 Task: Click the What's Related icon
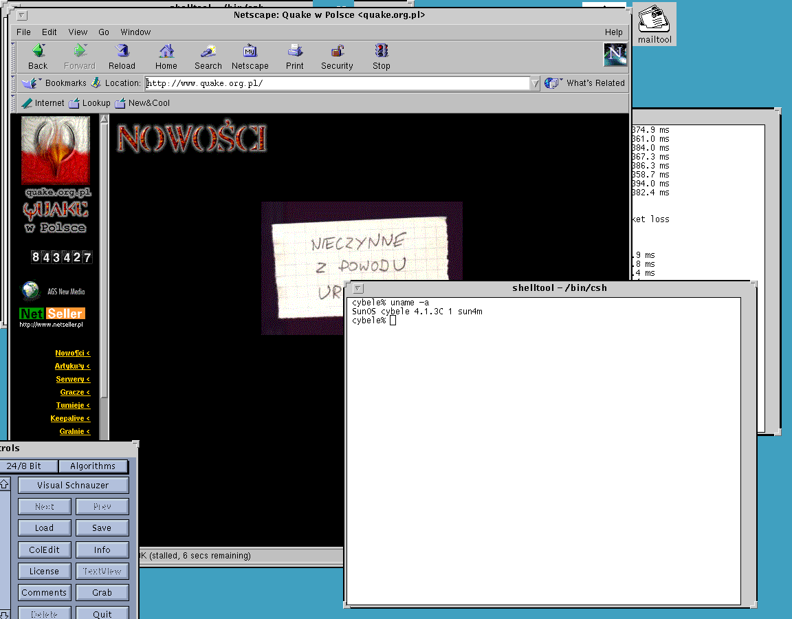(x=553, y=83)
